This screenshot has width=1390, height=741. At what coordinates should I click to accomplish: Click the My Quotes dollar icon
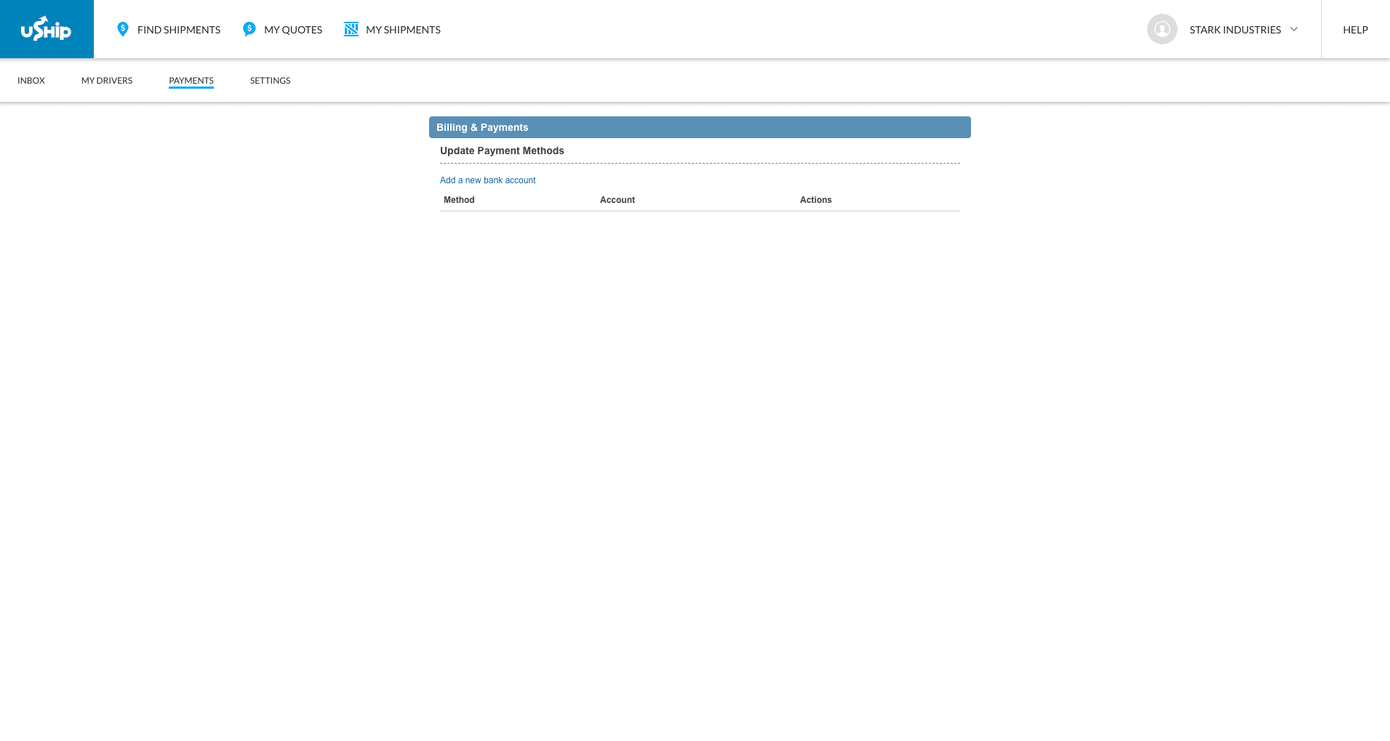point(249,29)
